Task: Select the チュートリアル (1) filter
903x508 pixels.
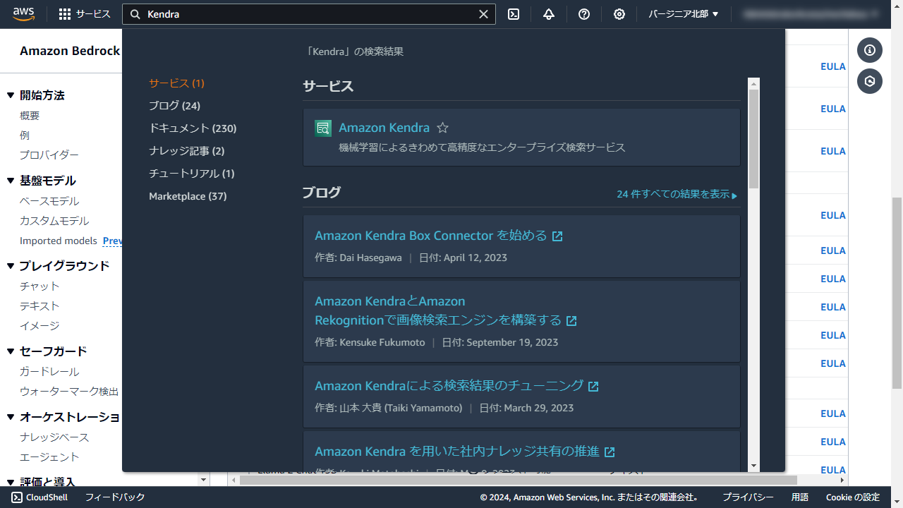Action: tap(191, 174)
